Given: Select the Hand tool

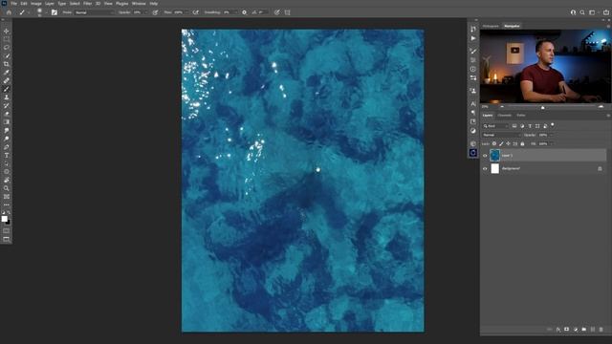Looking at the screenshot, I should (x=7, y=181).
